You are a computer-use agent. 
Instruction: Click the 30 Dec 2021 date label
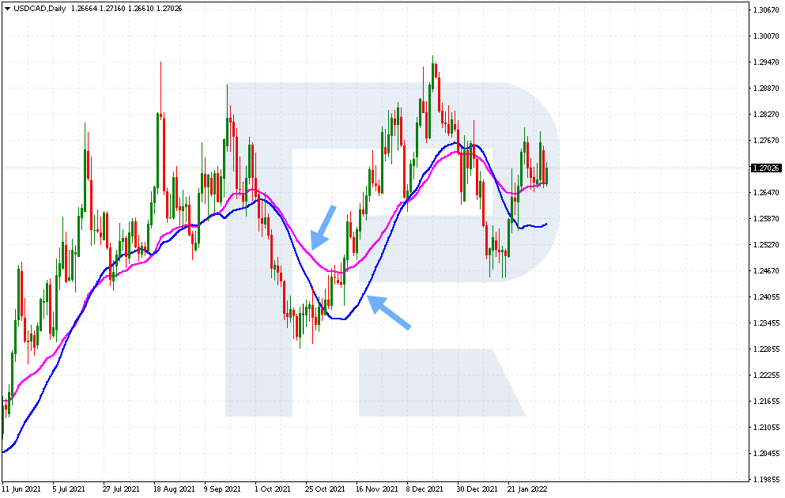click(x=477, y=489)
